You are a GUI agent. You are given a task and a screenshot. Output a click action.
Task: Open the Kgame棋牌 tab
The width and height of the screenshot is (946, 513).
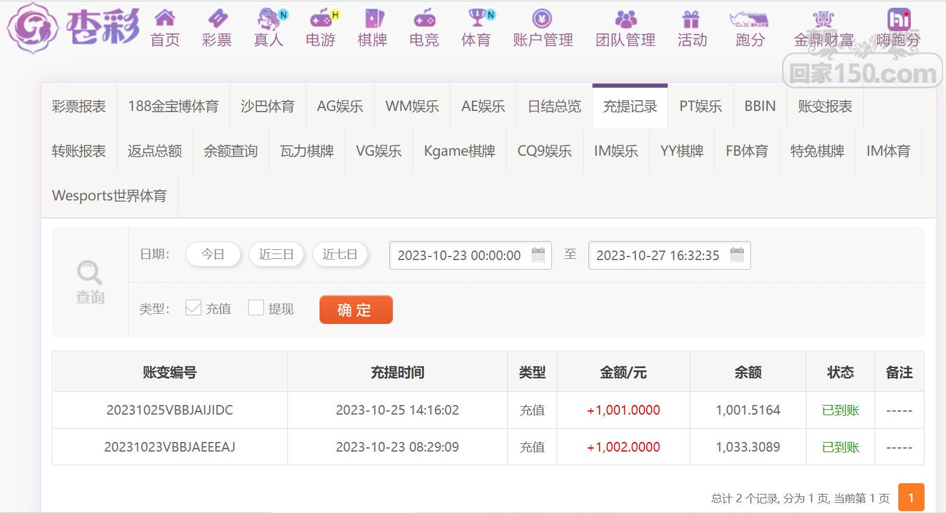tap(460, 151)
